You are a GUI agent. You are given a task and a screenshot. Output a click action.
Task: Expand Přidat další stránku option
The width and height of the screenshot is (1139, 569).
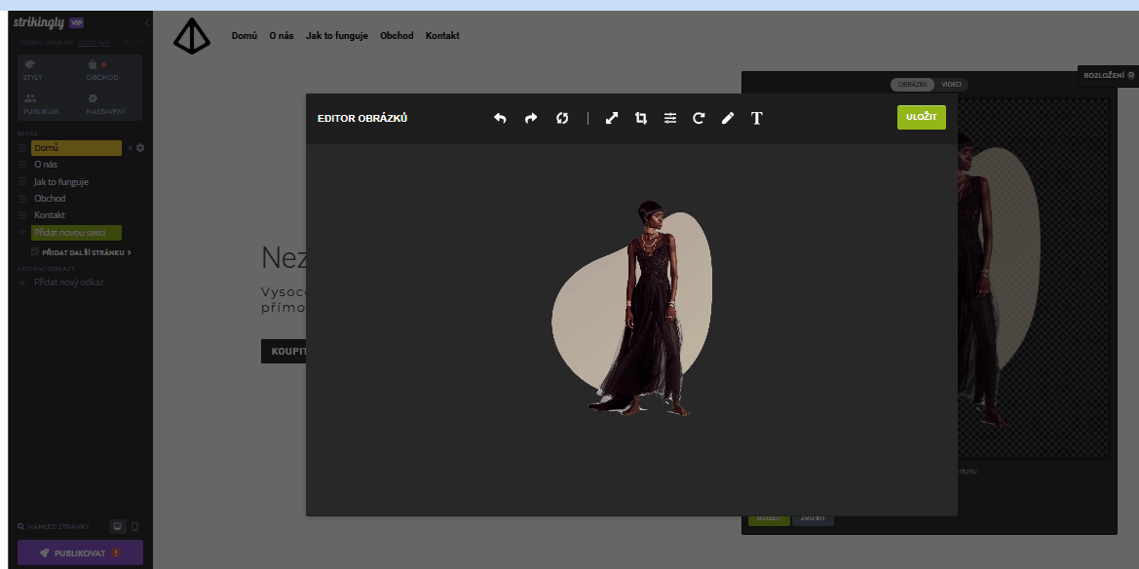(86, 252)
